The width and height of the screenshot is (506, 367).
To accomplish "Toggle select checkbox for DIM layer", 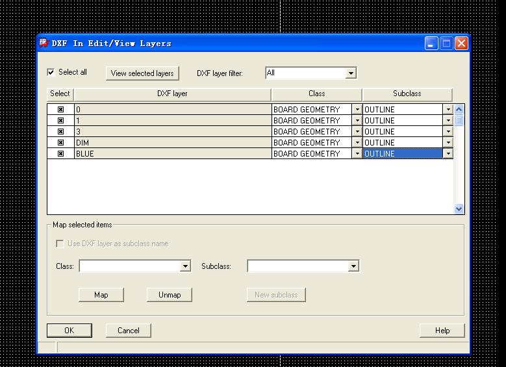I will (60, 143).
